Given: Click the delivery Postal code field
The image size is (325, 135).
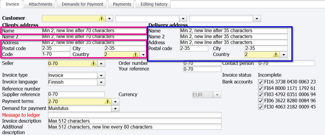Looking at the screenshot, I should [x=194, y=48].
